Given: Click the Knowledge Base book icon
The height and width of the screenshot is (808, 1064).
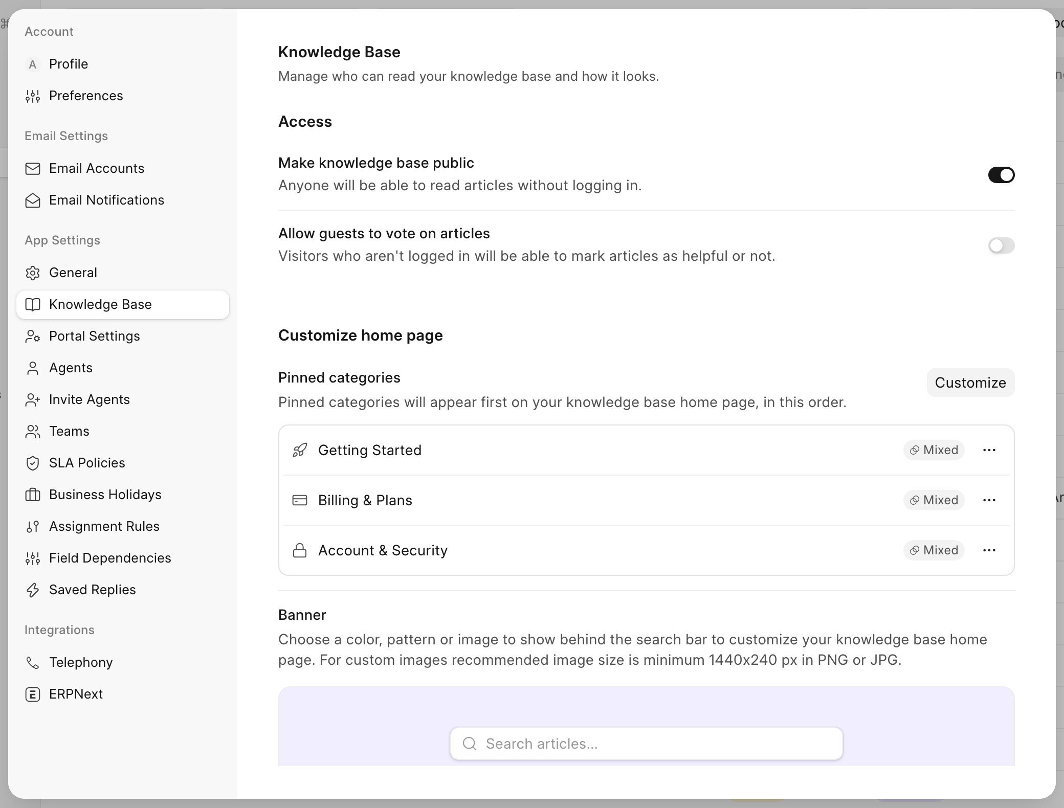Looking at the screenshot, I should (x=33, y=305).
